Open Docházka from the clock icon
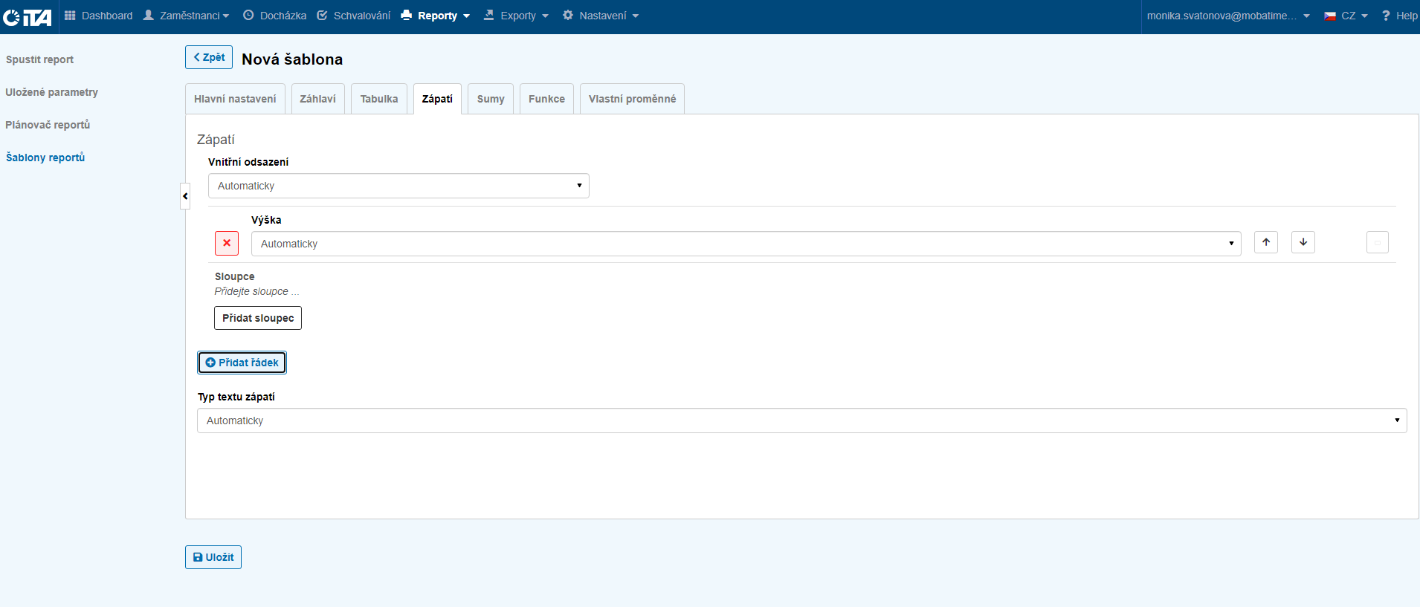This screenshot has height=607, width=1420. coord(248,16)
